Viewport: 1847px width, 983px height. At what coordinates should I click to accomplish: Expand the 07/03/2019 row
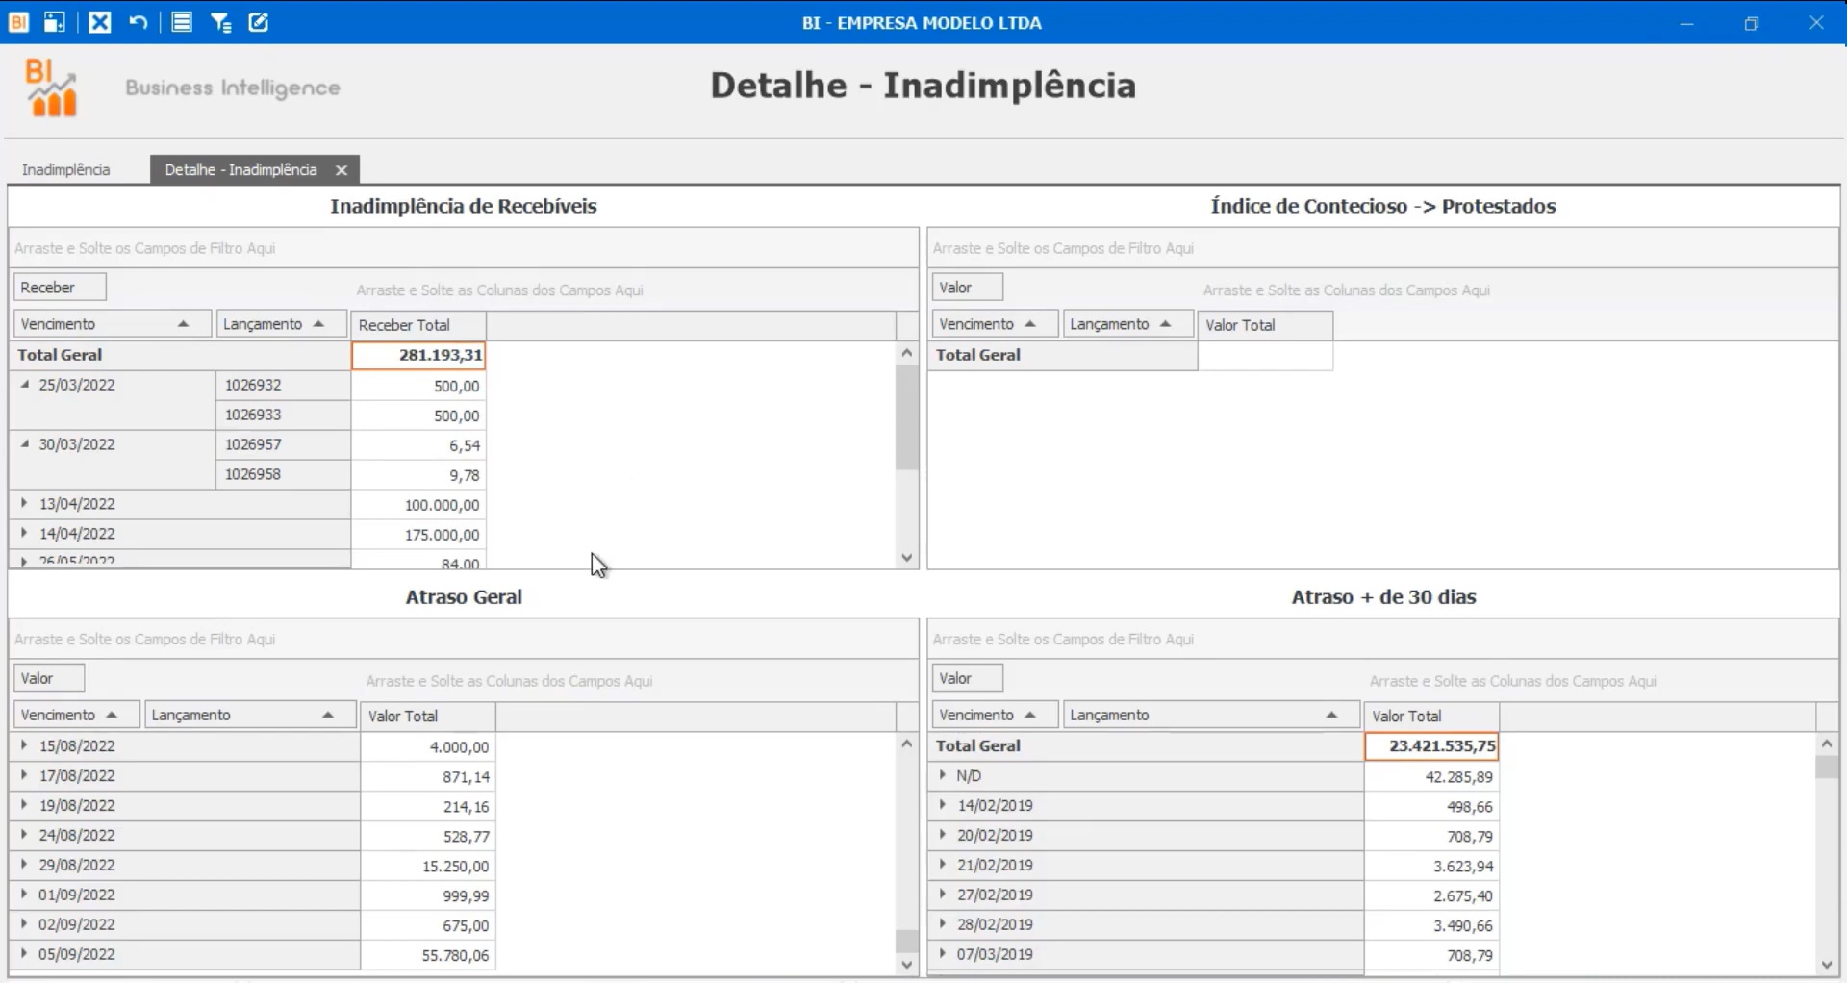click(x=944, y=954)
